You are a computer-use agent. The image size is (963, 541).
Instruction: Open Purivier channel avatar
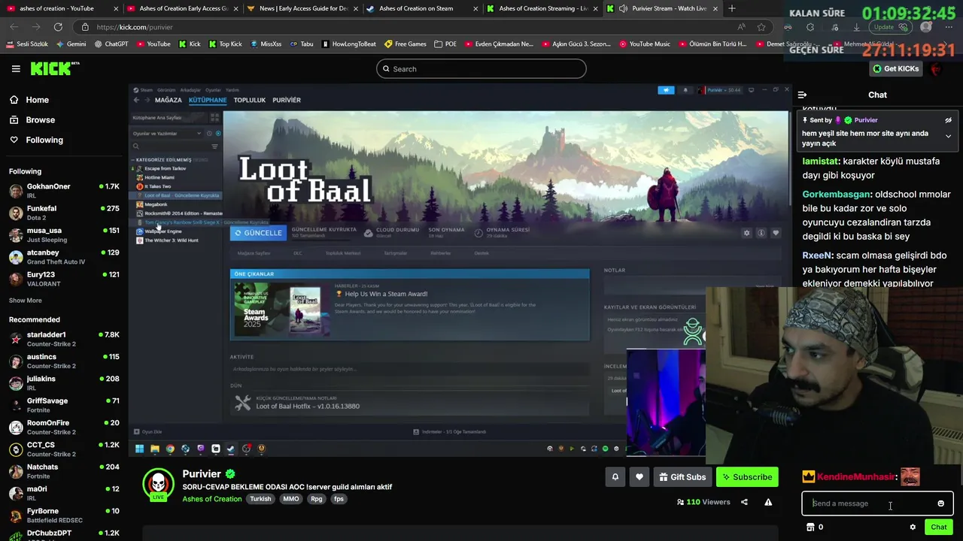pyautogui.click(x=158, y=485)
